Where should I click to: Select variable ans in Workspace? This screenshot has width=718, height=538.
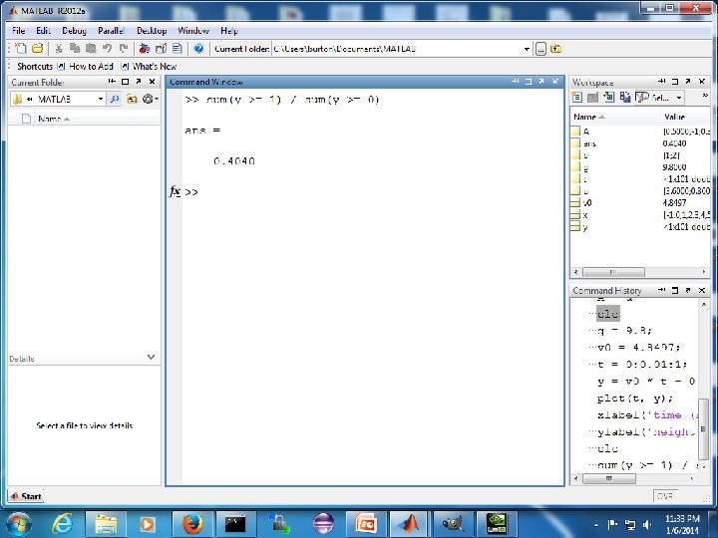[589, 143]
